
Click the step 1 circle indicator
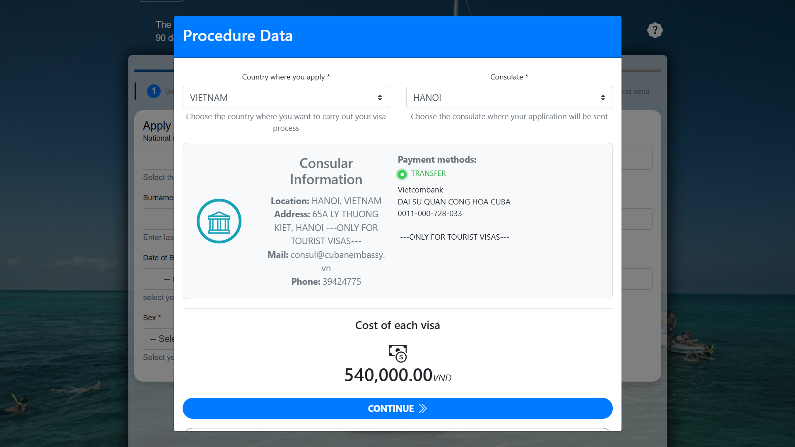pyautogui.click(x=154, y=91)
